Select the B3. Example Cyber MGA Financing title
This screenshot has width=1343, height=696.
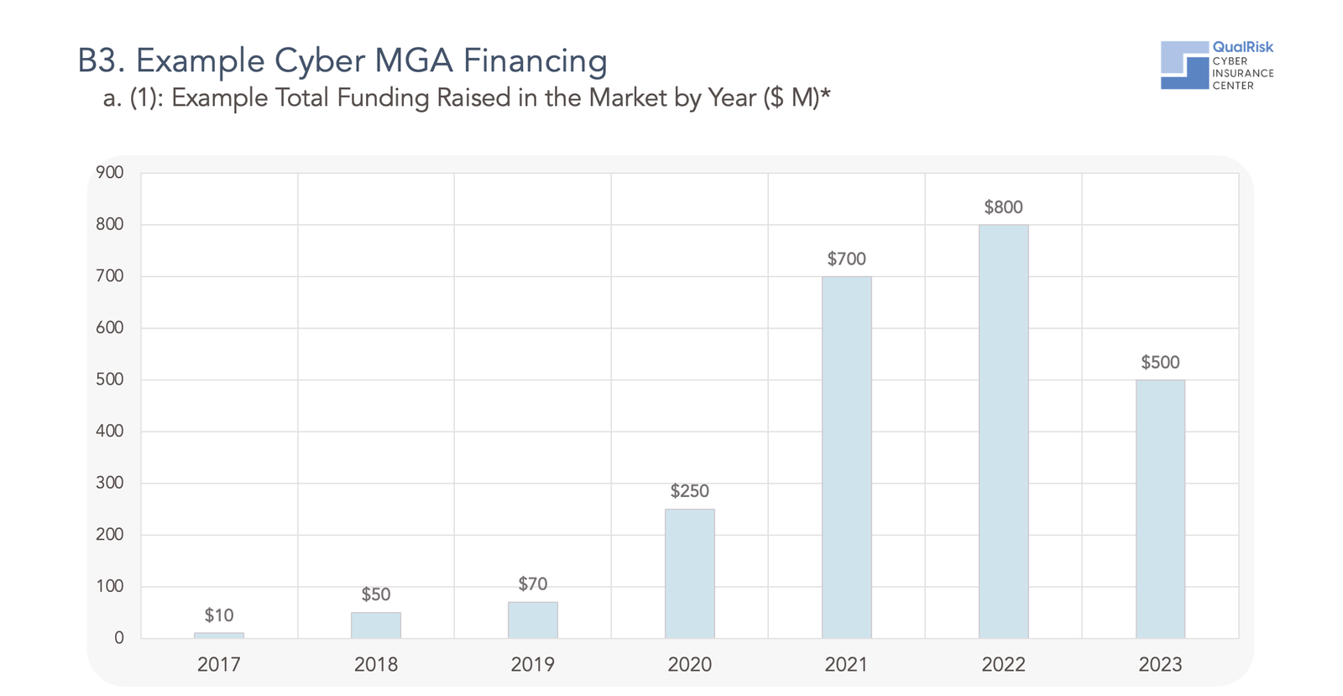click(342, 60)
